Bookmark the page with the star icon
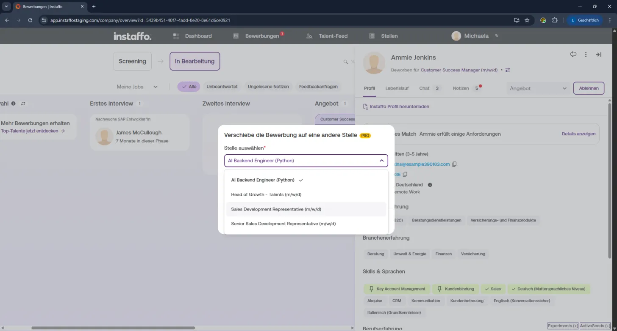617x331 pixels. pos(527,20)
